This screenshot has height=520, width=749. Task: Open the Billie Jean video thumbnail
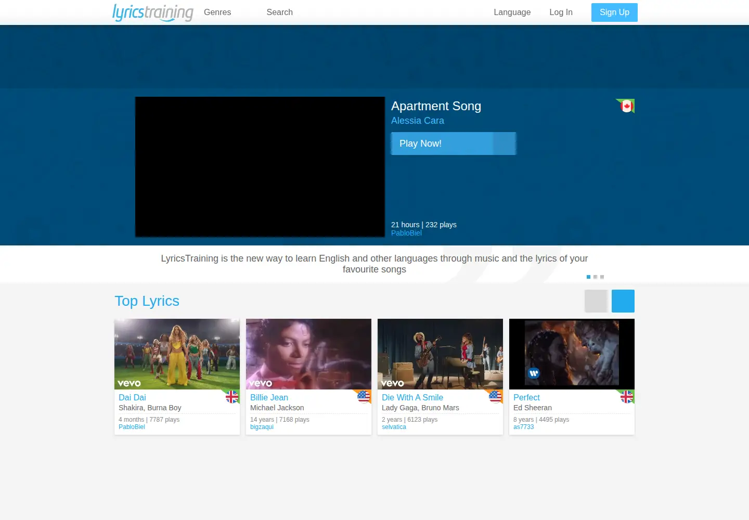[x=308, y=354]
